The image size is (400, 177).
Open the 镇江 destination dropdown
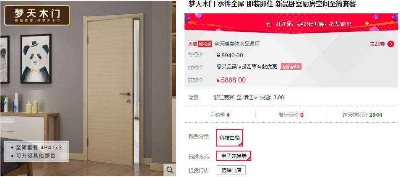[250, 97]
